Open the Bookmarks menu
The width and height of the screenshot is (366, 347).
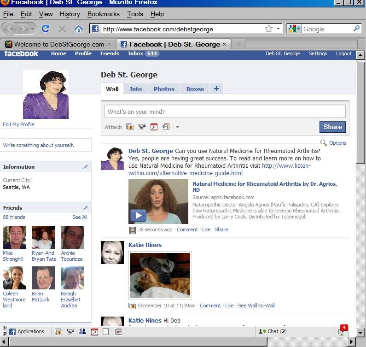coord(104,14)
